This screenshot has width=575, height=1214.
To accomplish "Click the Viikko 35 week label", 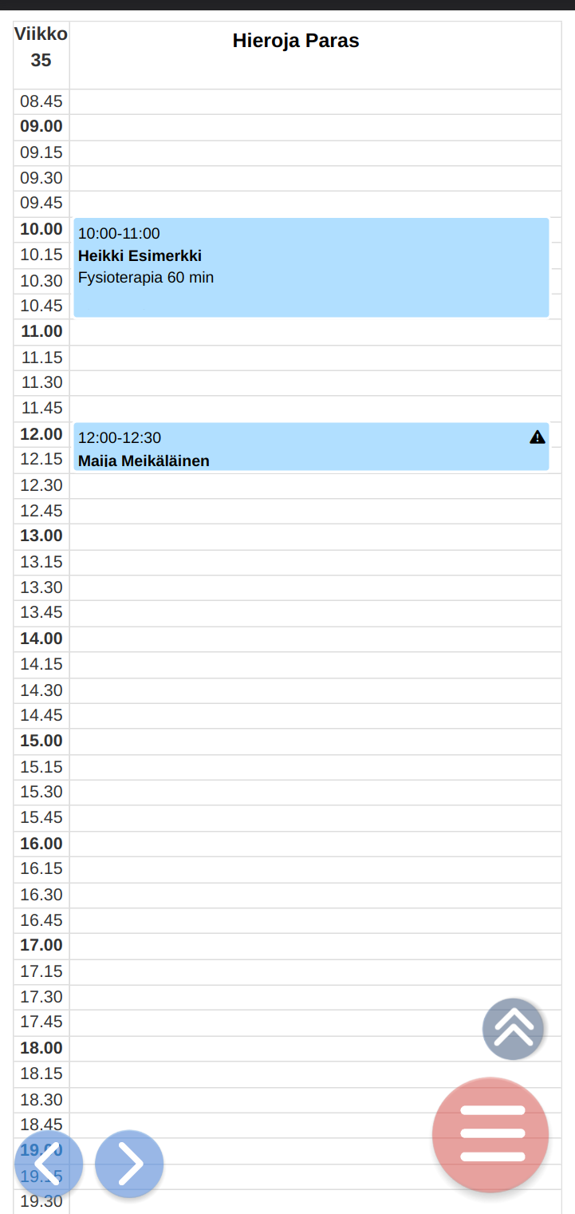I will (41, 47).
